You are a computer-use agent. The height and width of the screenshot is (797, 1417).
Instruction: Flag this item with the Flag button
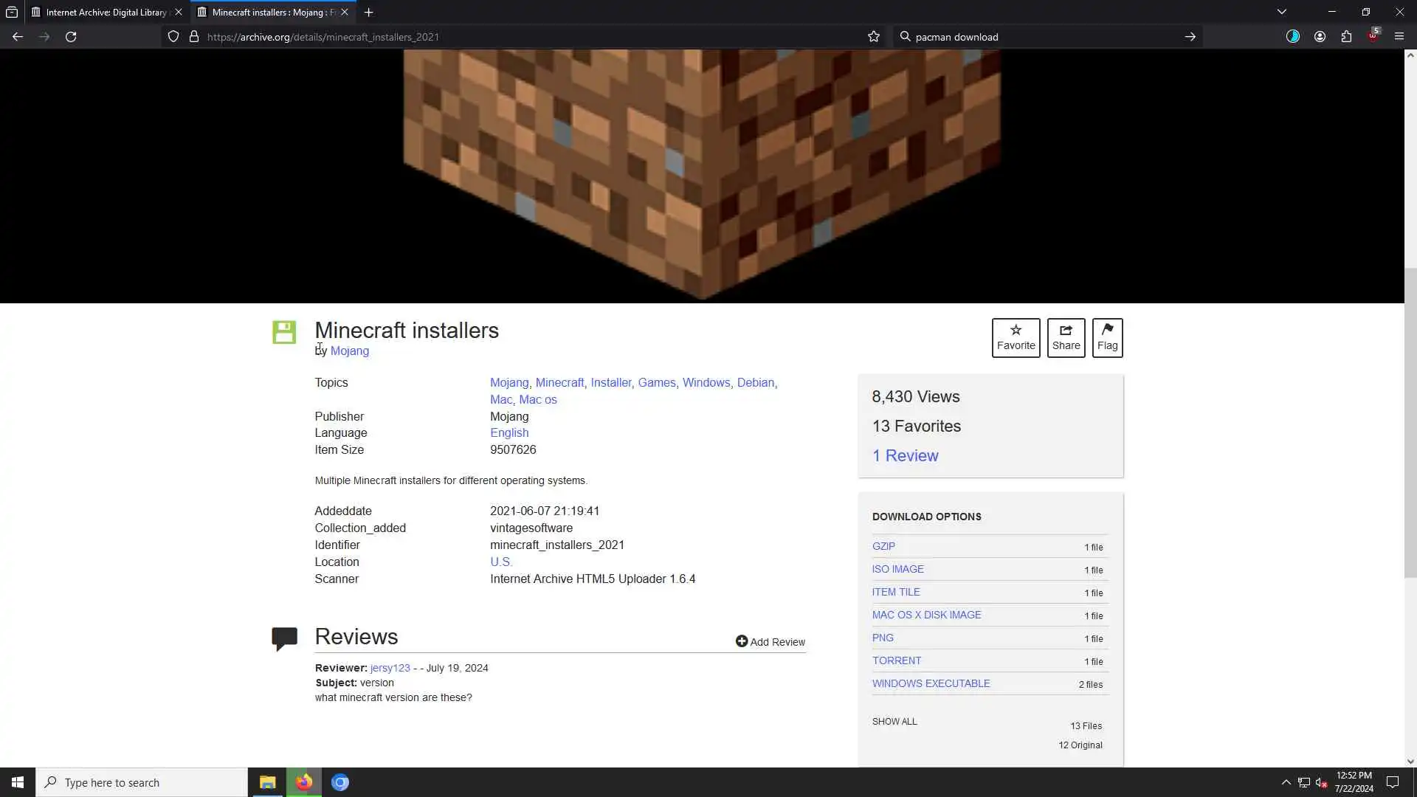tap(1107, 338)
